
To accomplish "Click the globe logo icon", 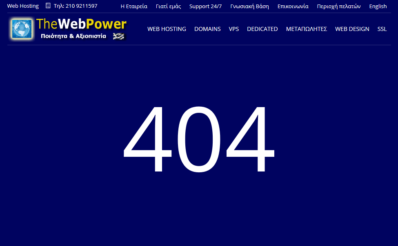I will 22,29.
